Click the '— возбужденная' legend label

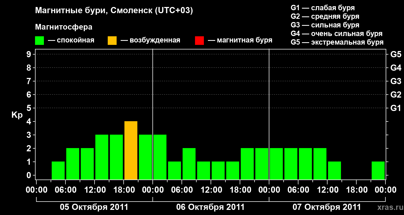pos(150,40)
